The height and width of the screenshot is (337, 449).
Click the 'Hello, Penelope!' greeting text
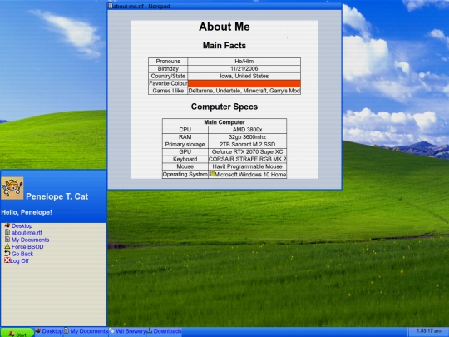(27, 212)
